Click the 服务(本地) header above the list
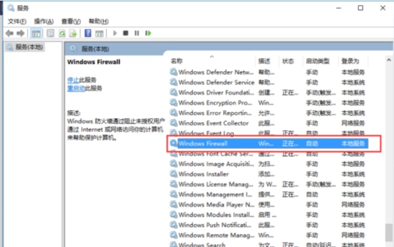Screen dimensions: 394x247 click(x=95, y=49)
